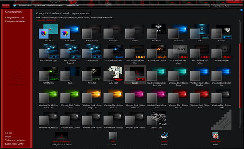Select Windows Black Edition Aqua Mix
The width and height of the screenshot is (244, 149).
pos(157,76)
